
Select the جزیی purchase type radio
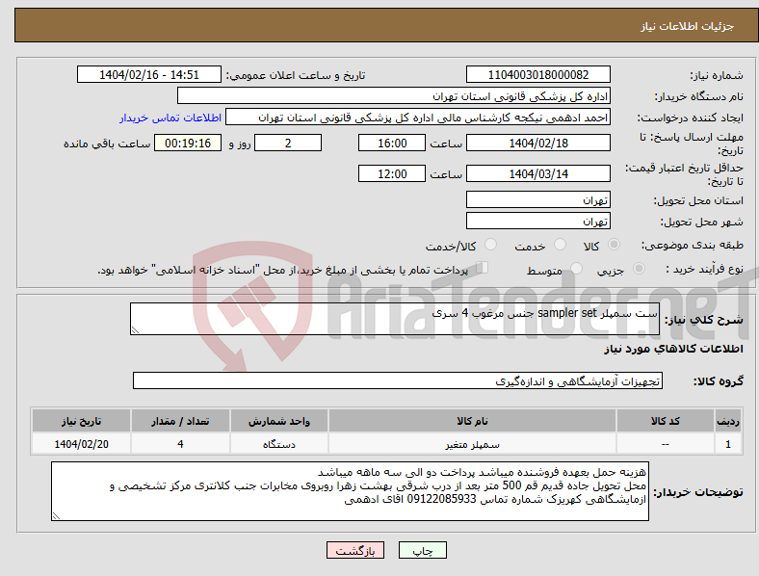coord(639,268)
